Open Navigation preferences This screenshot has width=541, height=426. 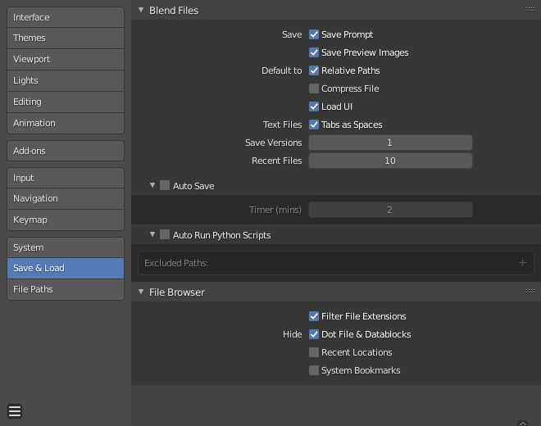pos(66,199)
